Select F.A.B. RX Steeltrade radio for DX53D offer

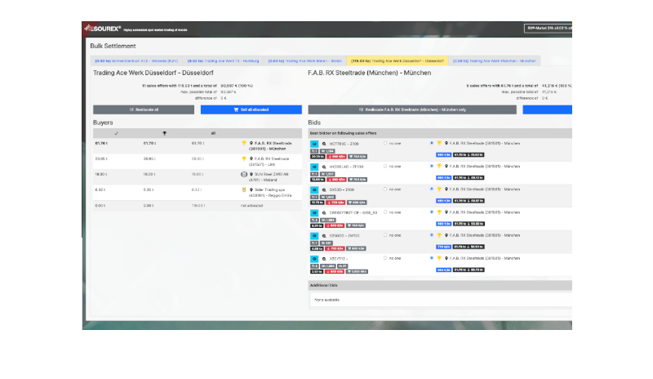pyautogui.click(x=432, y=189)
